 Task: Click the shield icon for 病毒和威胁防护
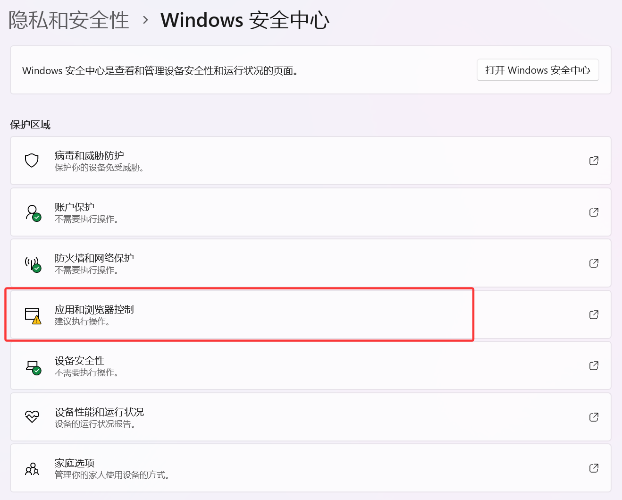32,161
